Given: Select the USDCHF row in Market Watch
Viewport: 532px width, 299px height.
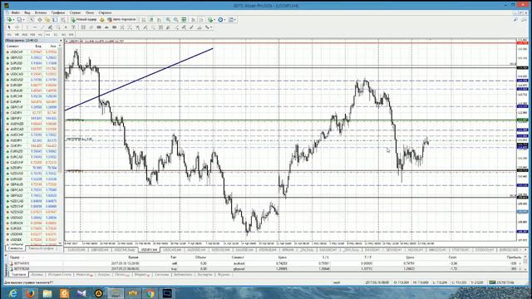Looking at the screenshot, I should pos(32,51).
